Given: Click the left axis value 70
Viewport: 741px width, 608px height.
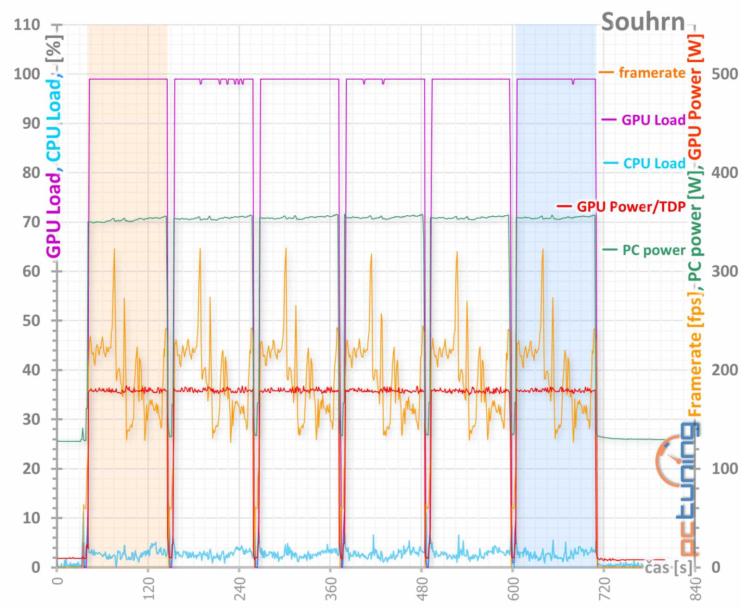Looking at the screenshot, I should 31,222.
